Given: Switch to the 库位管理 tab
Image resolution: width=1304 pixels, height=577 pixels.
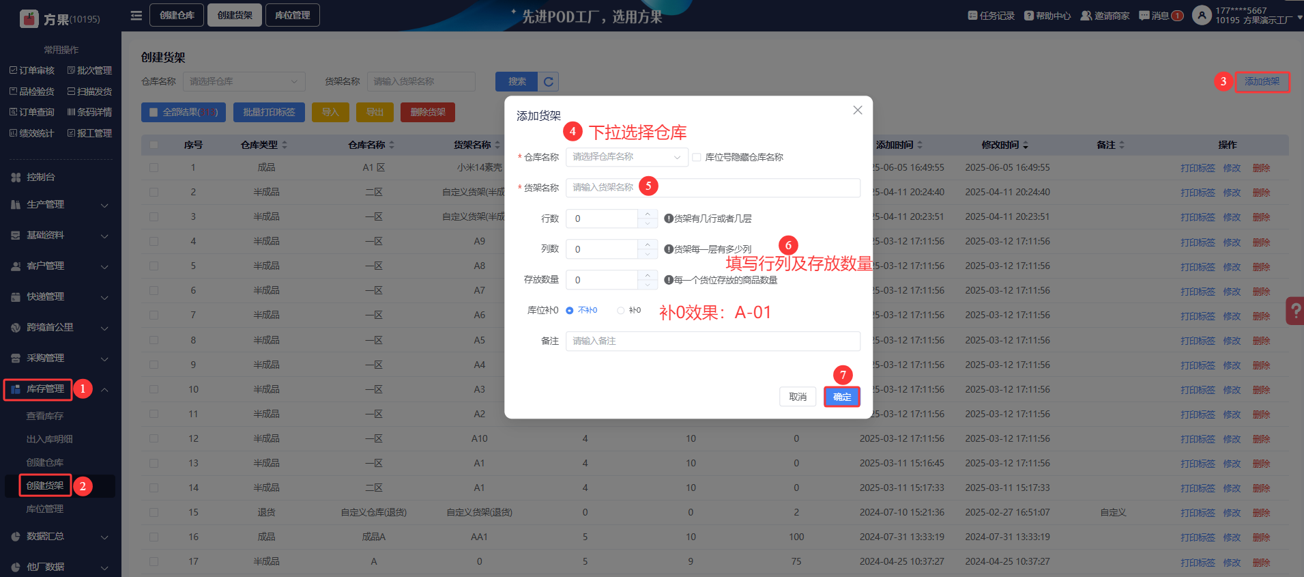Looking at the screenshot, I should [x=292, y=15].
